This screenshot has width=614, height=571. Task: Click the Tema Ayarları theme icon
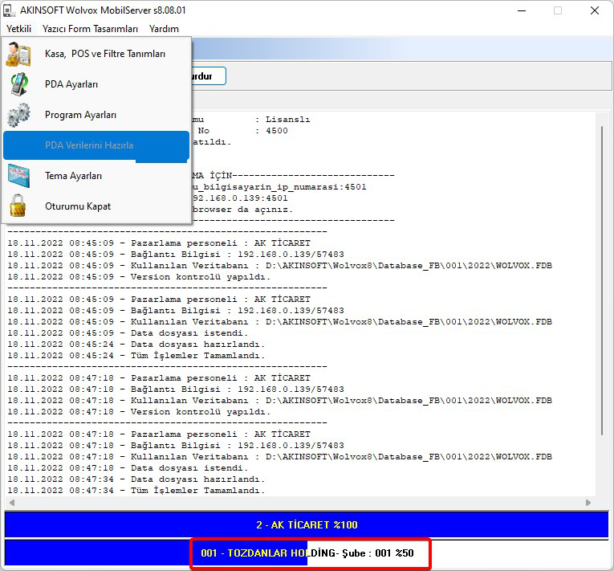click(x=18, y=176)
